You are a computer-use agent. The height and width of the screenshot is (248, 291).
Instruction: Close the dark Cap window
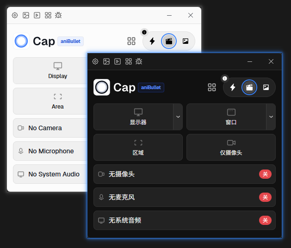point(271,61)
